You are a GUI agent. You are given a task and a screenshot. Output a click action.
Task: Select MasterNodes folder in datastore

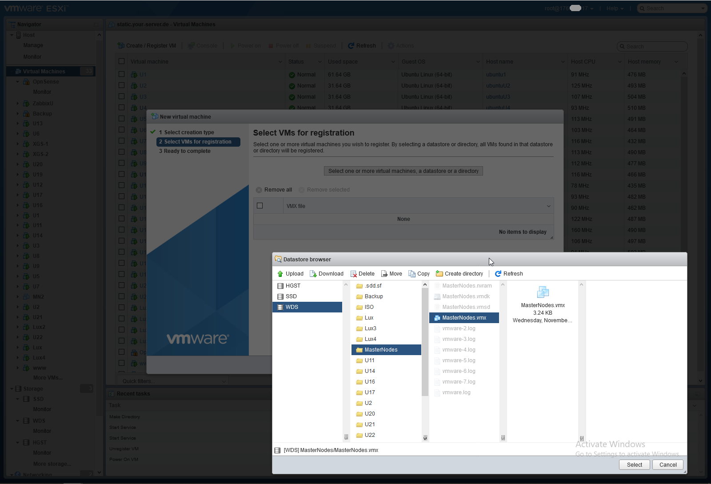386,350
